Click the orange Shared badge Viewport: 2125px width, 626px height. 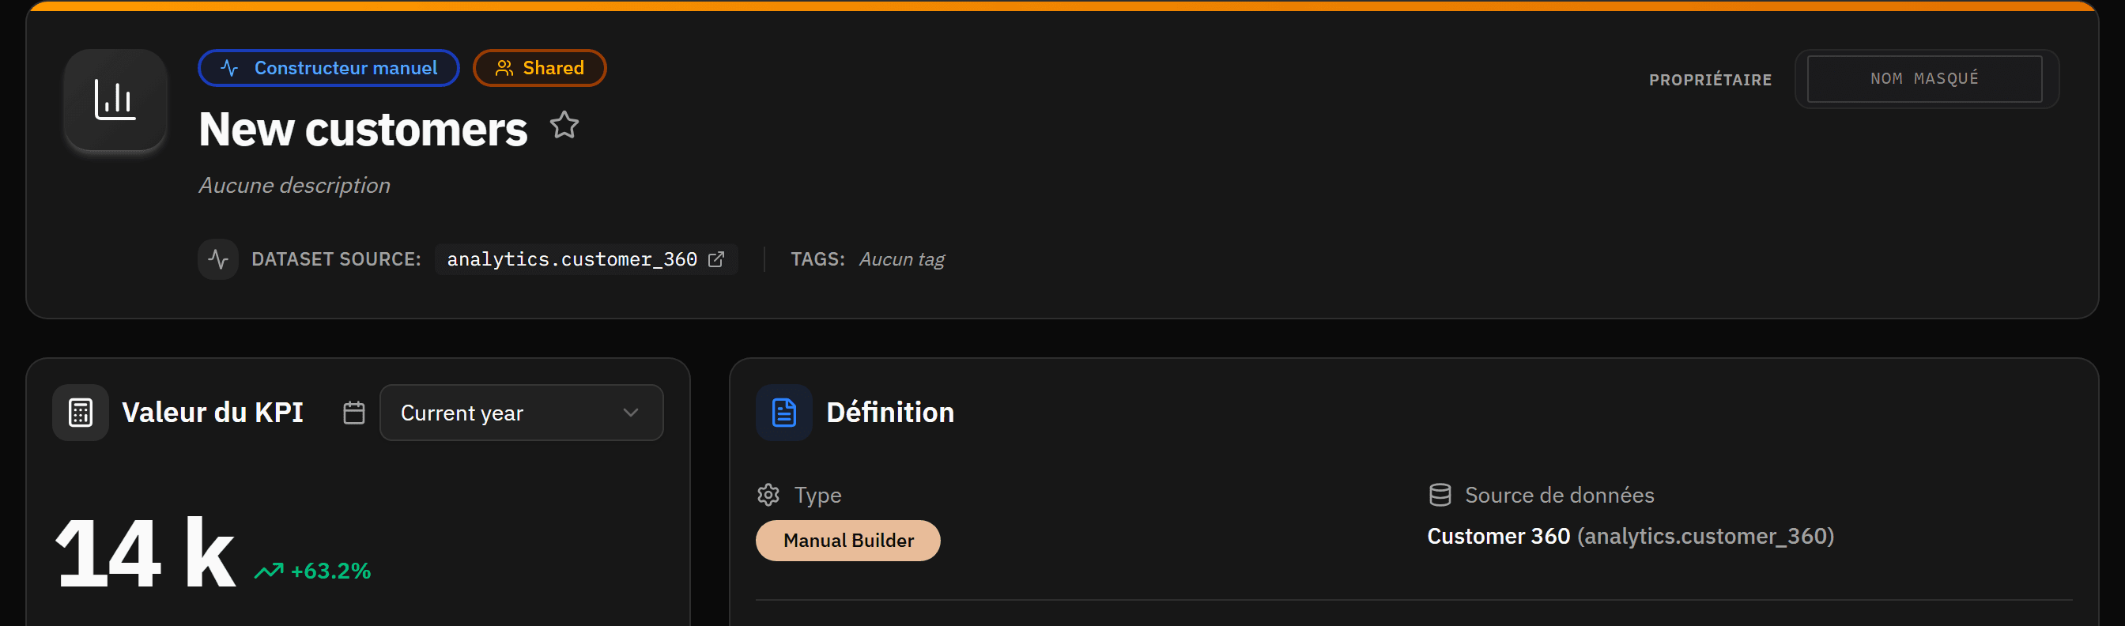coord(539,68)
